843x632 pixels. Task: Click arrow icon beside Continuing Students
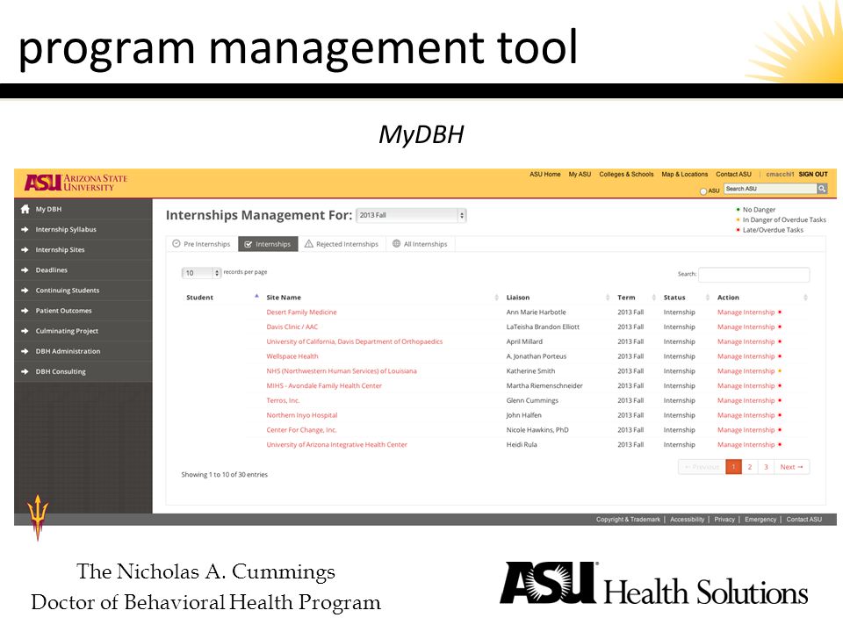point(25,291)
